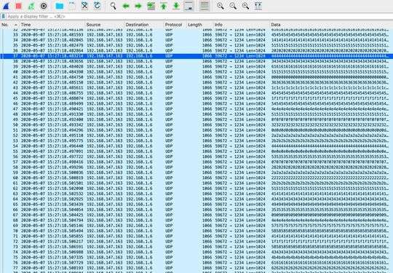Viewport: 393px width, 273px height.
Task: Sort by Info column header
Action: 242,25
